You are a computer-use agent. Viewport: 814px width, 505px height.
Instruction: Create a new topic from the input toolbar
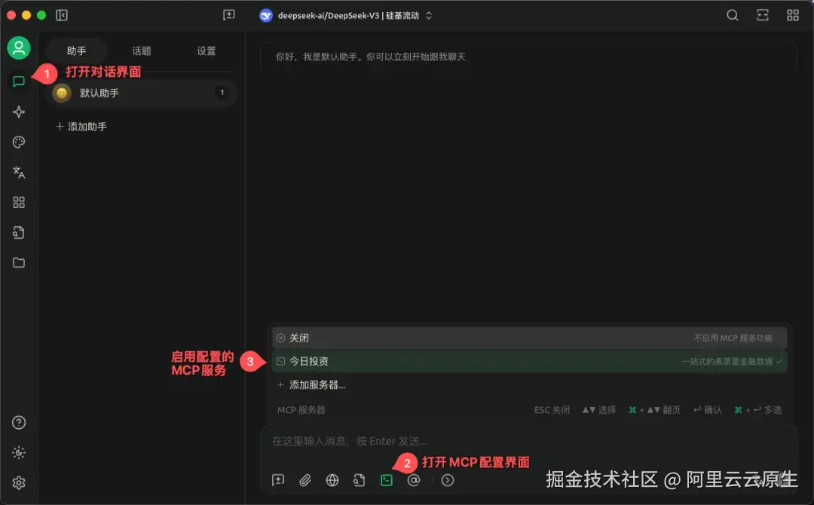point(277,480)
